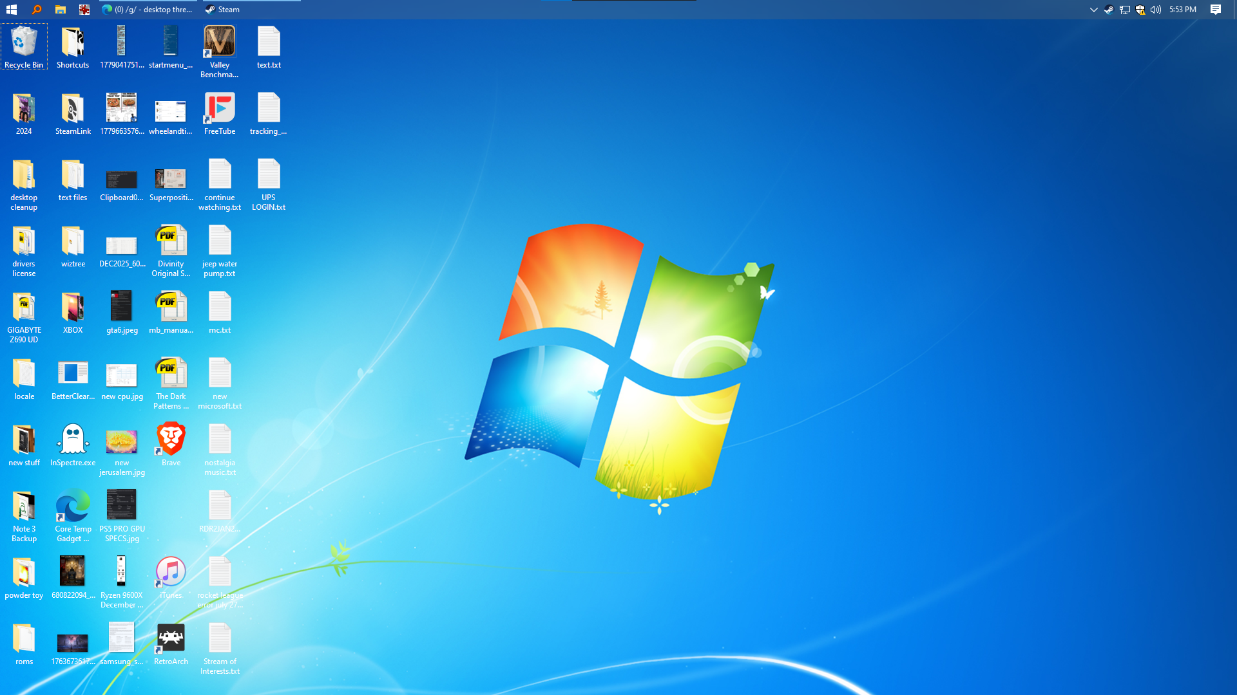Click the 5:53 PM clock
This screenshot has width=1237, height=695.
(x=1183, y=10)
